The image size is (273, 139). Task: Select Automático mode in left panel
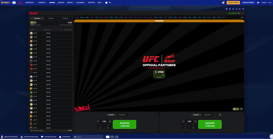tap(122, 115)
